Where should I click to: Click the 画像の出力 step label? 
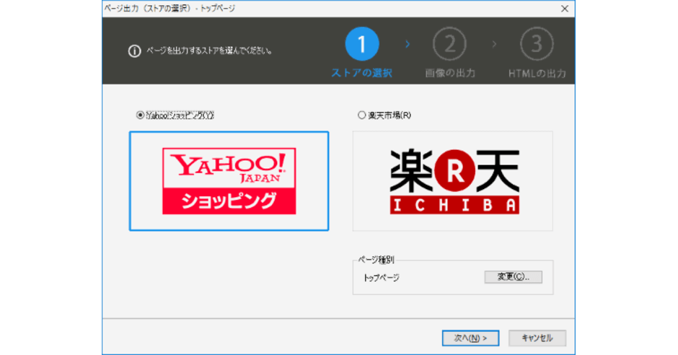[x=449, y=73]
